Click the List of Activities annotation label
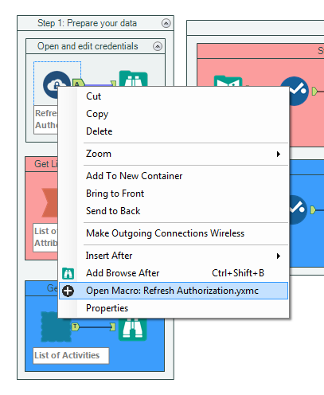The height and width of the screenshot is (395, 324). pyautogui.click(x=71, y=355)
